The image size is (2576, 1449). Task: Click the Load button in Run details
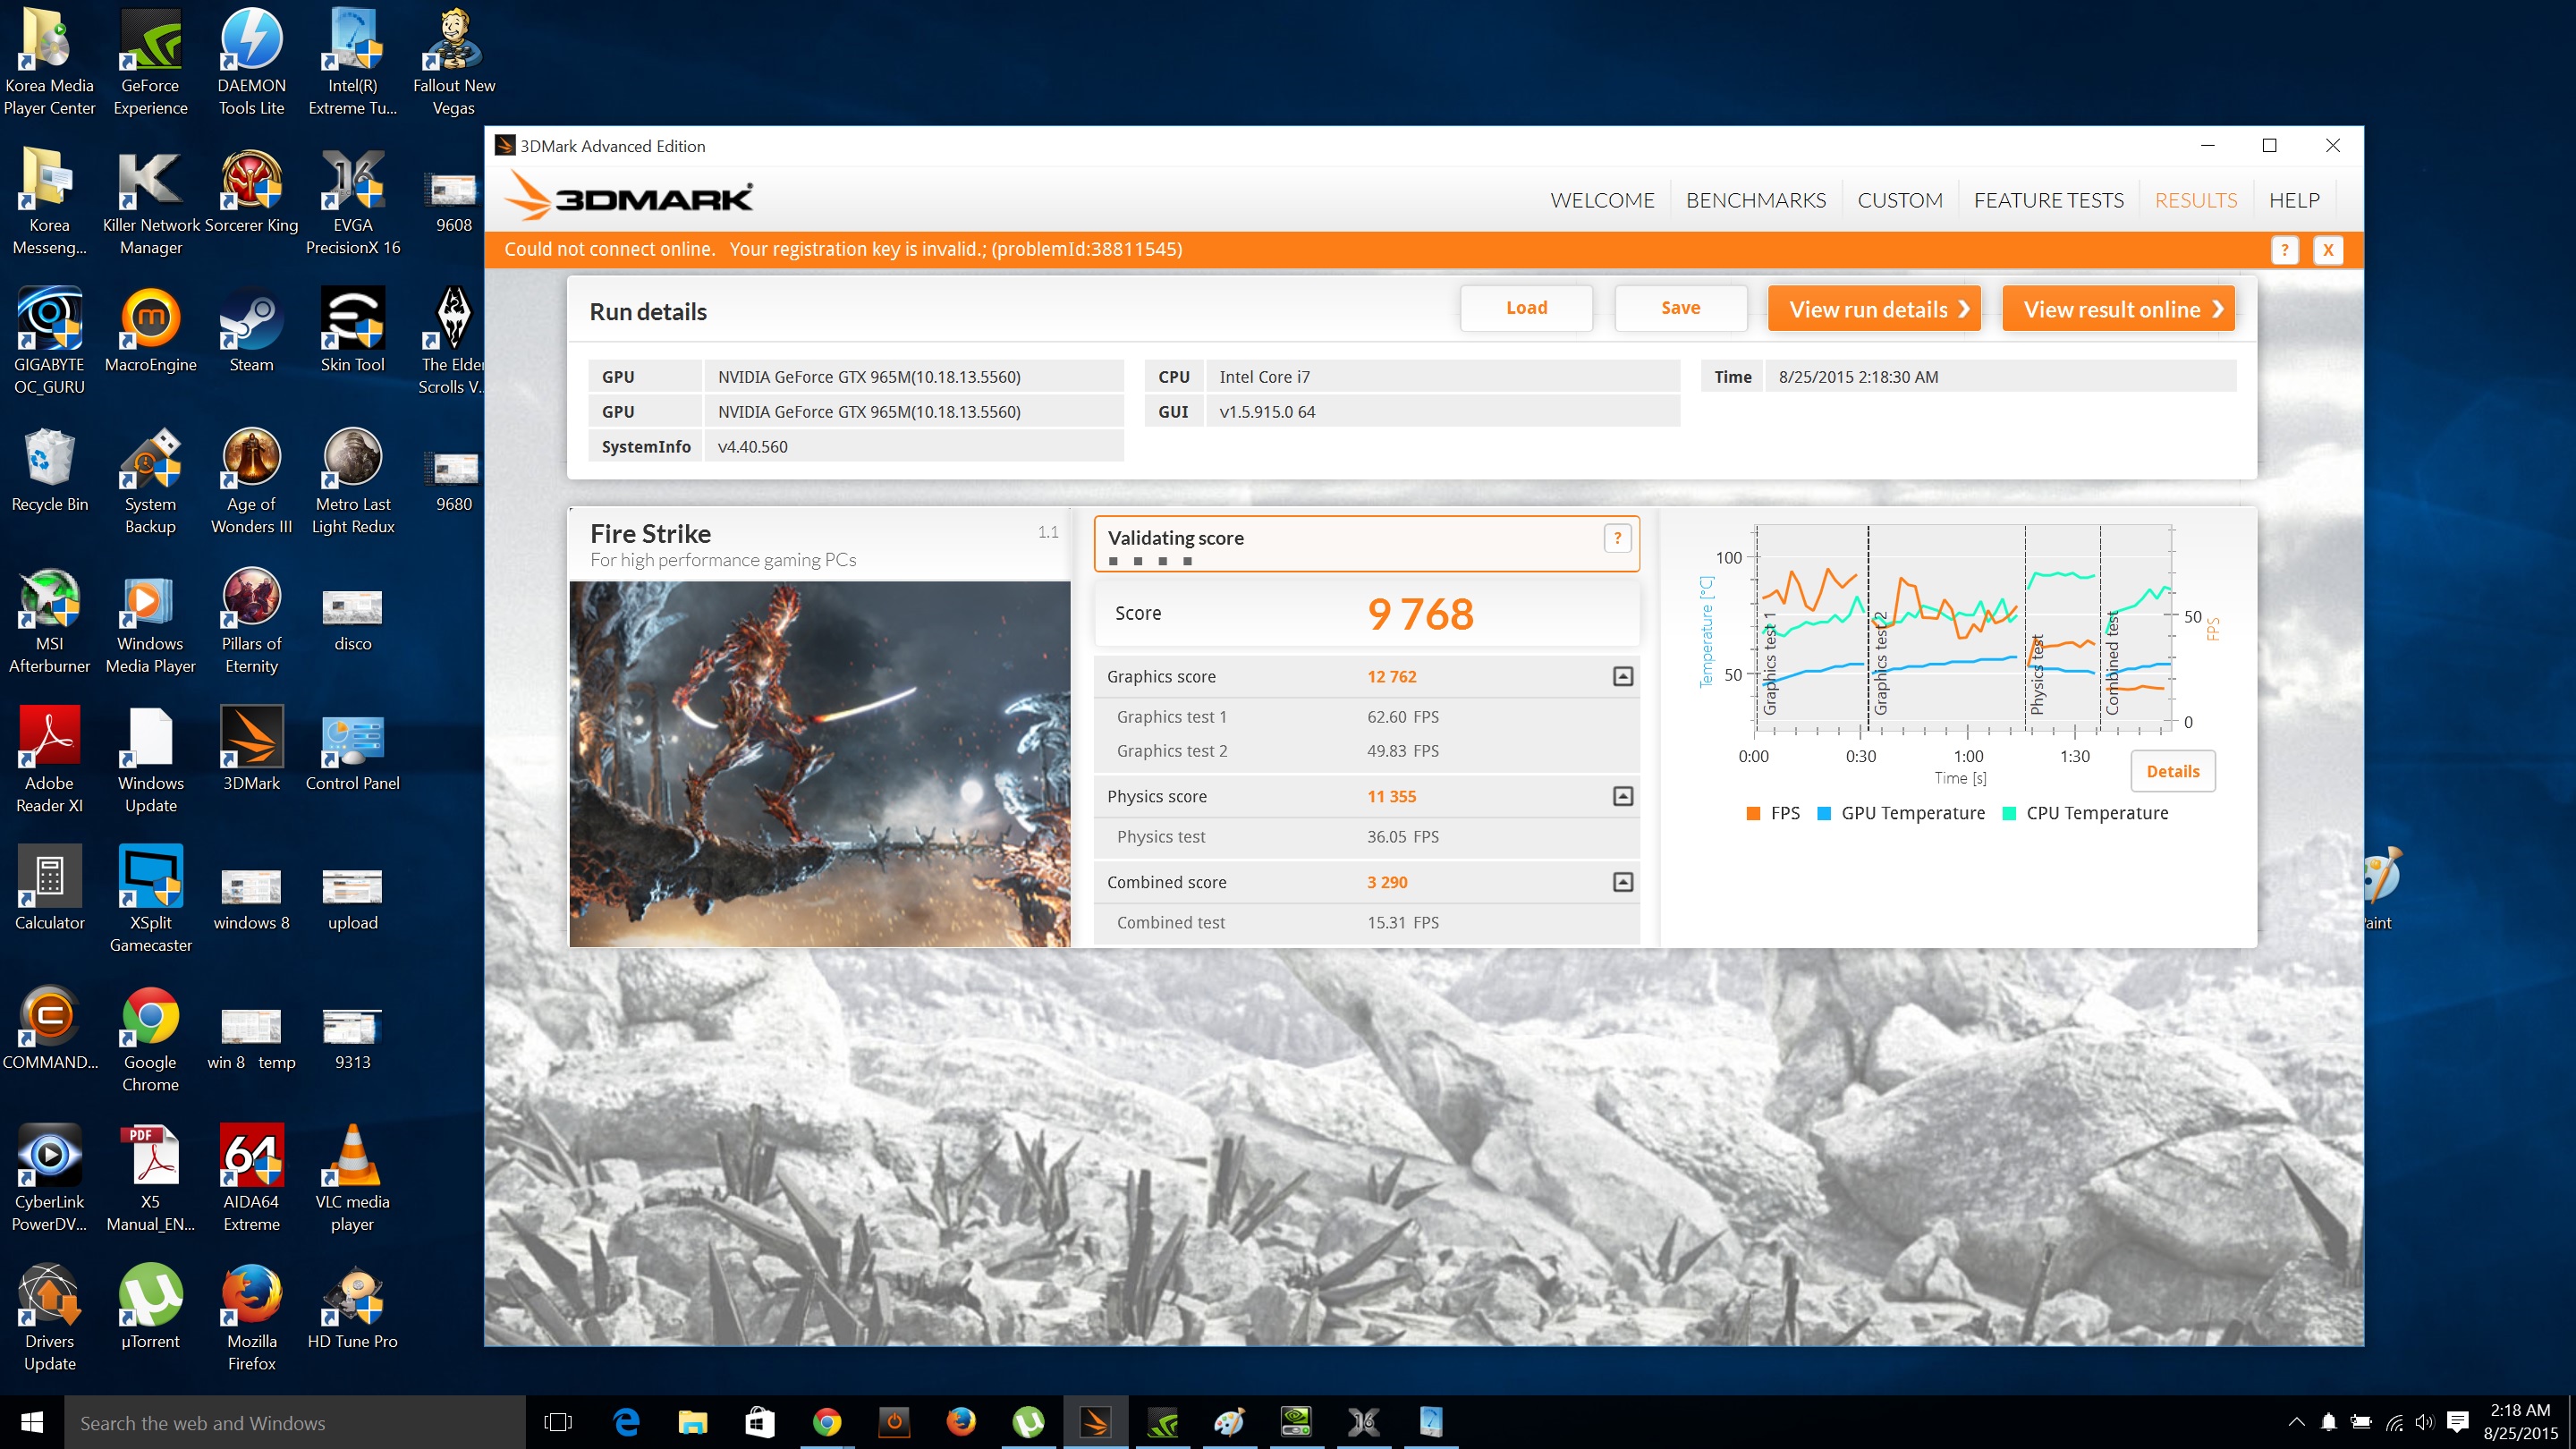click(1526, 308)
